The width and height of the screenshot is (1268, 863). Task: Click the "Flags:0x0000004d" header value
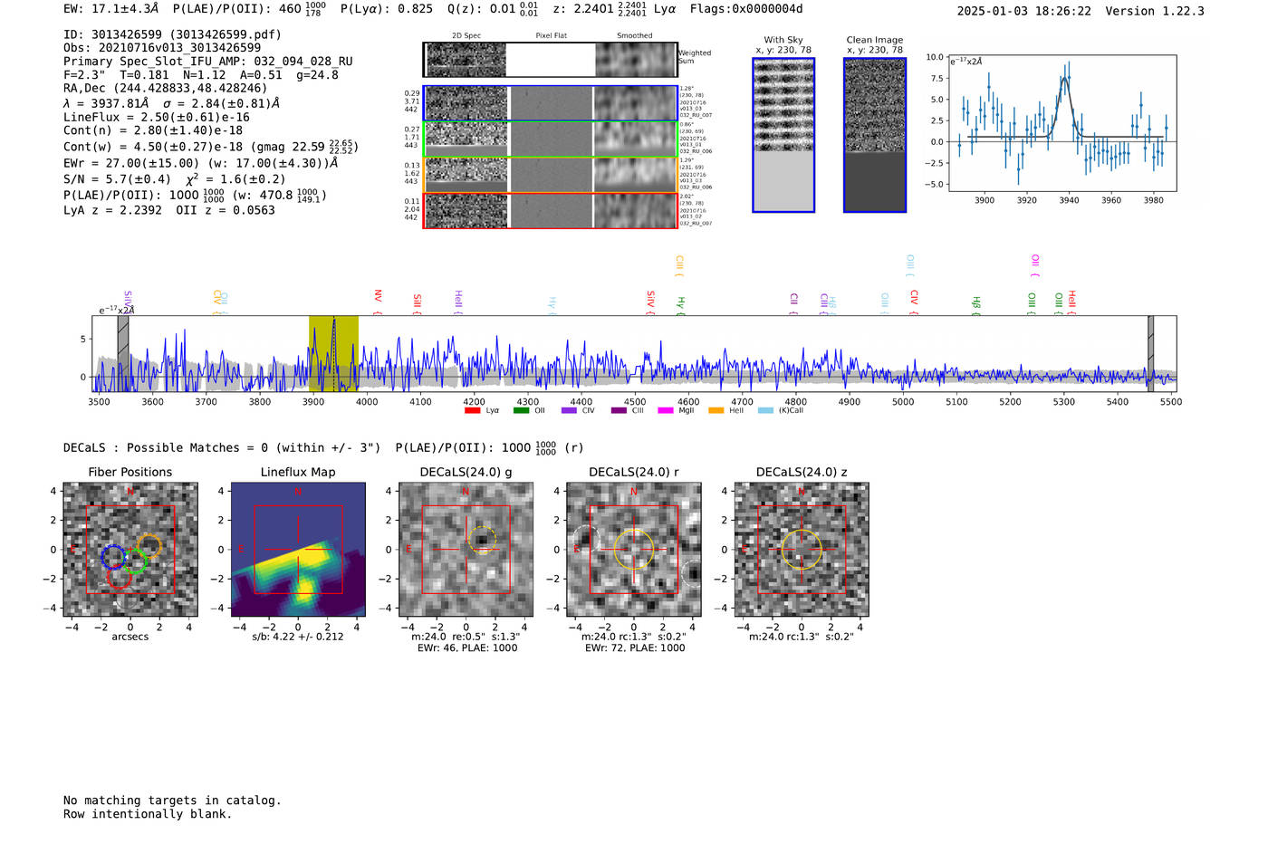point(746,9)
